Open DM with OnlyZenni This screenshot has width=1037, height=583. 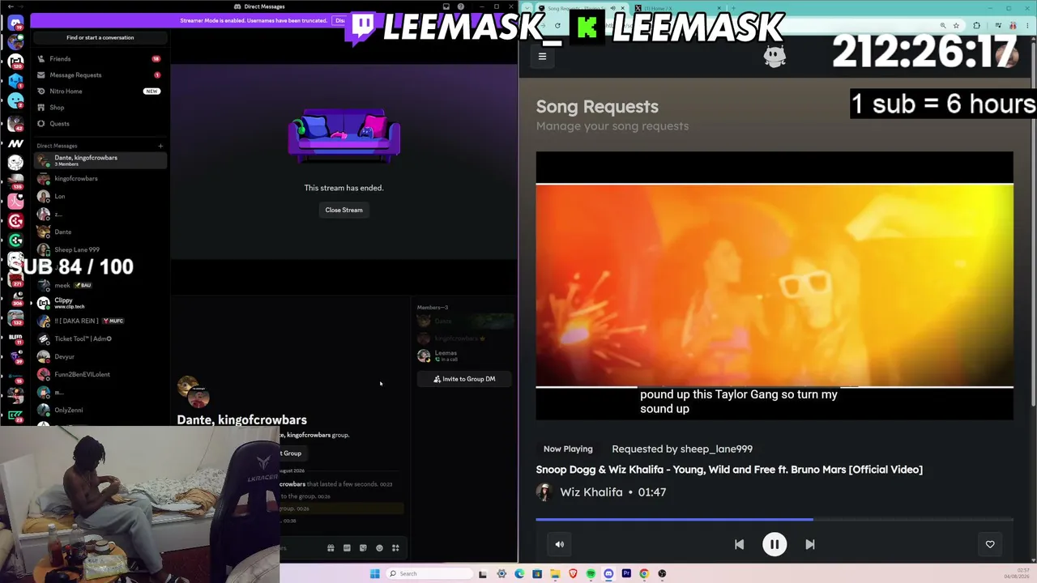click(x=100, y=410)
